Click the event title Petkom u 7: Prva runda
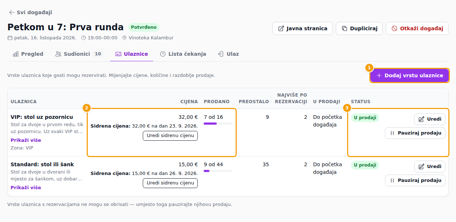 coord(66,27)
